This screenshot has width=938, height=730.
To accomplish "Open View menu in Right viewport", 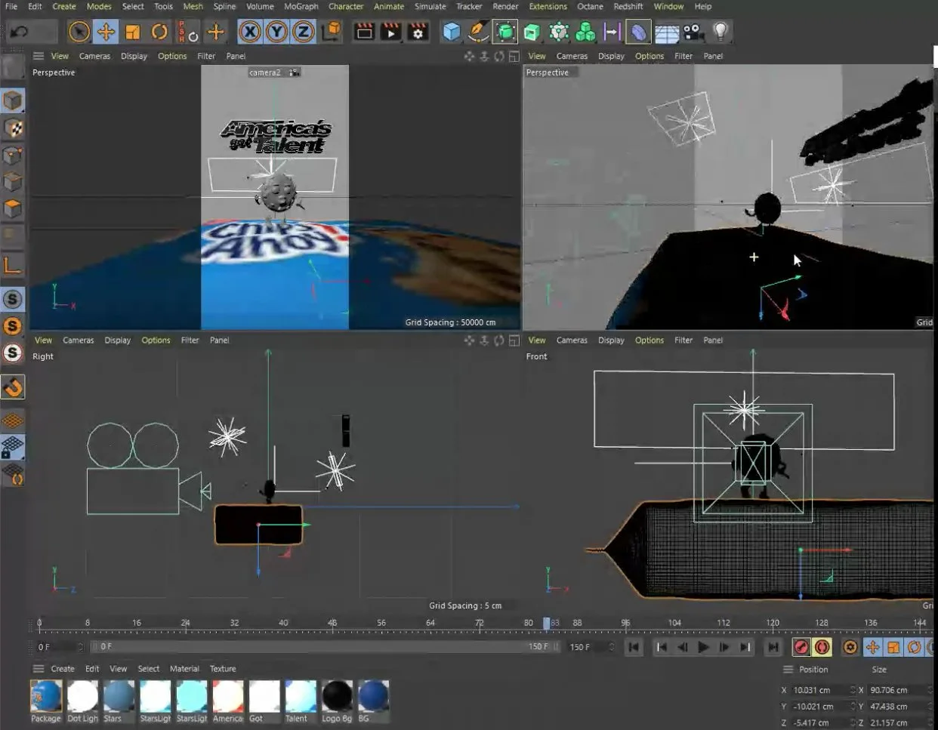I will [x=44, y=340].
